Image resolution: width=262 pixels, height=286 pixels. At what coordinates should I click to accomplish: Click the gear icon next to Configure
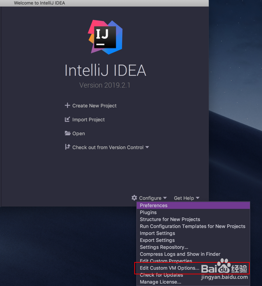[134, 198]
